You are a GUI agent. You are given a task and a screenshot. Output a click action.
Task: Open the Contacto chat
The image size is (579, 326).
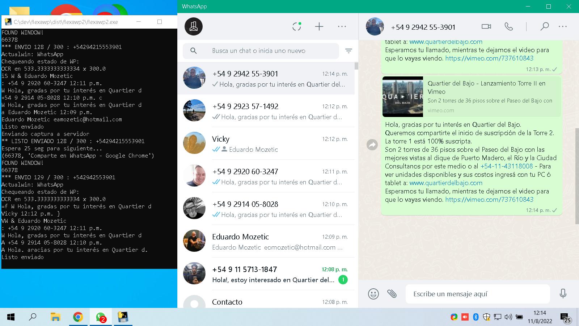(x=266, y=299)
